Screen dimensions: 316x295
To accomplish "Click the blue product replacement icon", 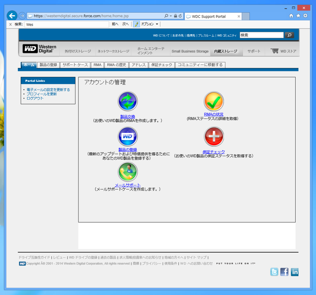I will [127, 101].
